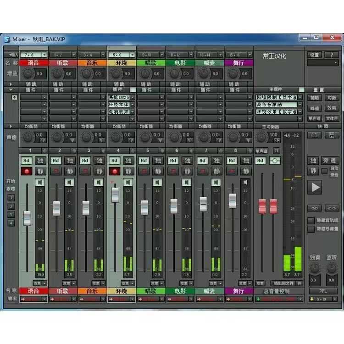Toggle the 自动录音 checkbox
The image size is (344, 344).
324,171
